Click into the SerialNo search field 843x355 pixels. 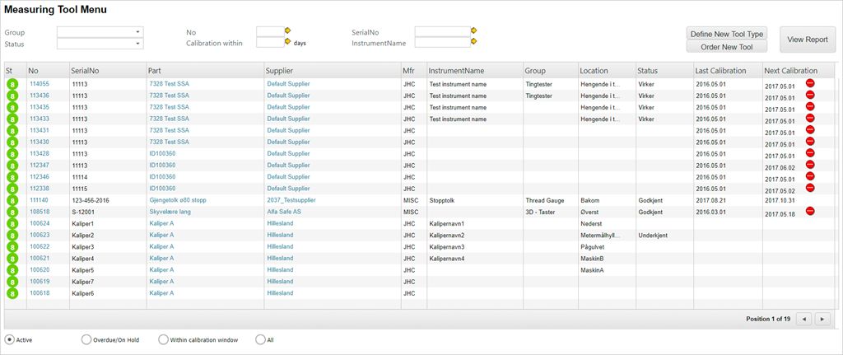coord(441,32)
